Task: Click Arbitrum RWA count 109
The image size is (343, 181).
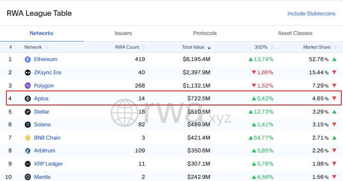Action: (140, 151)
